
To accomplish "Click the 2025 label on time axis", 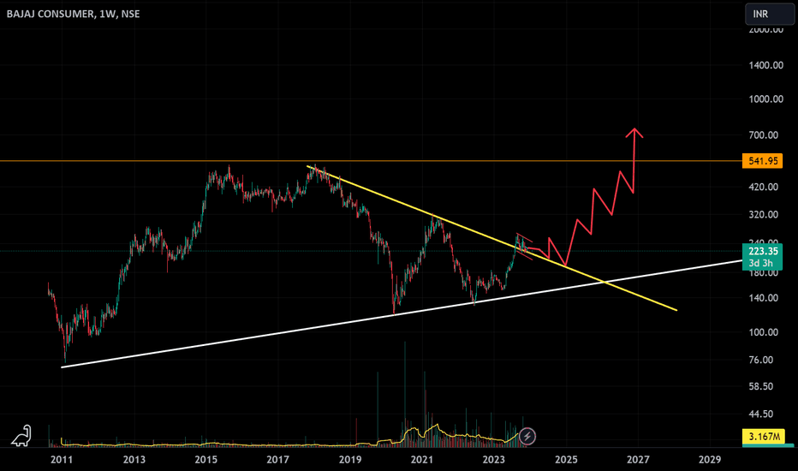I will 566,460.
